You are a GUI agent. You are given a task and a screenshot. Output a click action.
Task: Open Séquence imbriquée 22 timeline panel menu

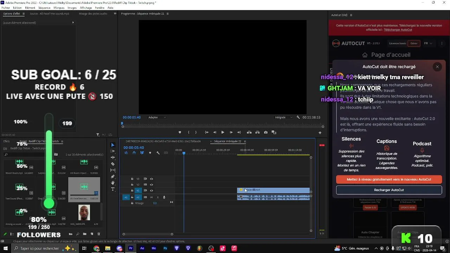245,141
